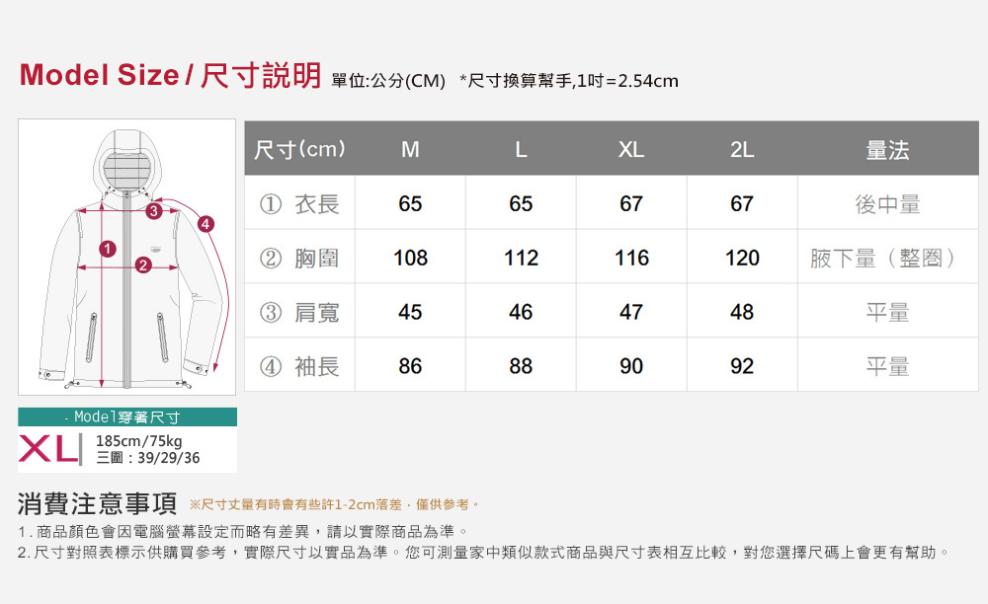
Task: Select the 2L size column header
Action: point(742,149)
